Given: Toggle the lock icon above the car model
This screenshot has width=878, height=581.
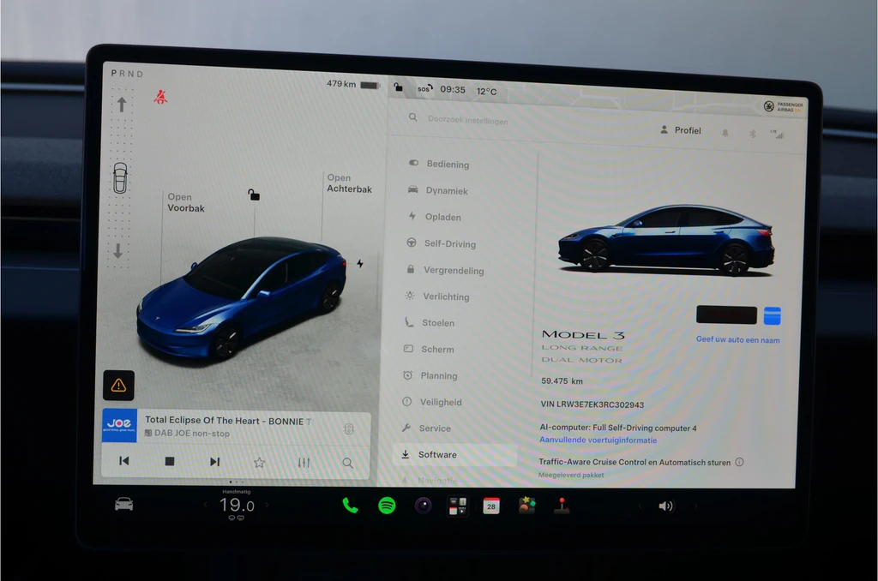Looking at the screenshot, I should click(x=254, y=195).
